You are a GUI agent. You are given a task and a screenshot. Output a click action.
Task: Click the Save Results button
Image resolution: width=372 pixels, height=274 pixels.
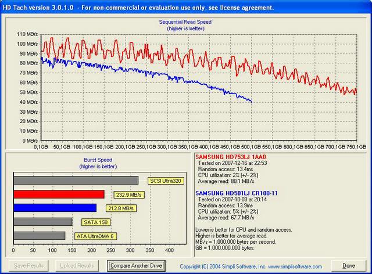tap(28, 265)
